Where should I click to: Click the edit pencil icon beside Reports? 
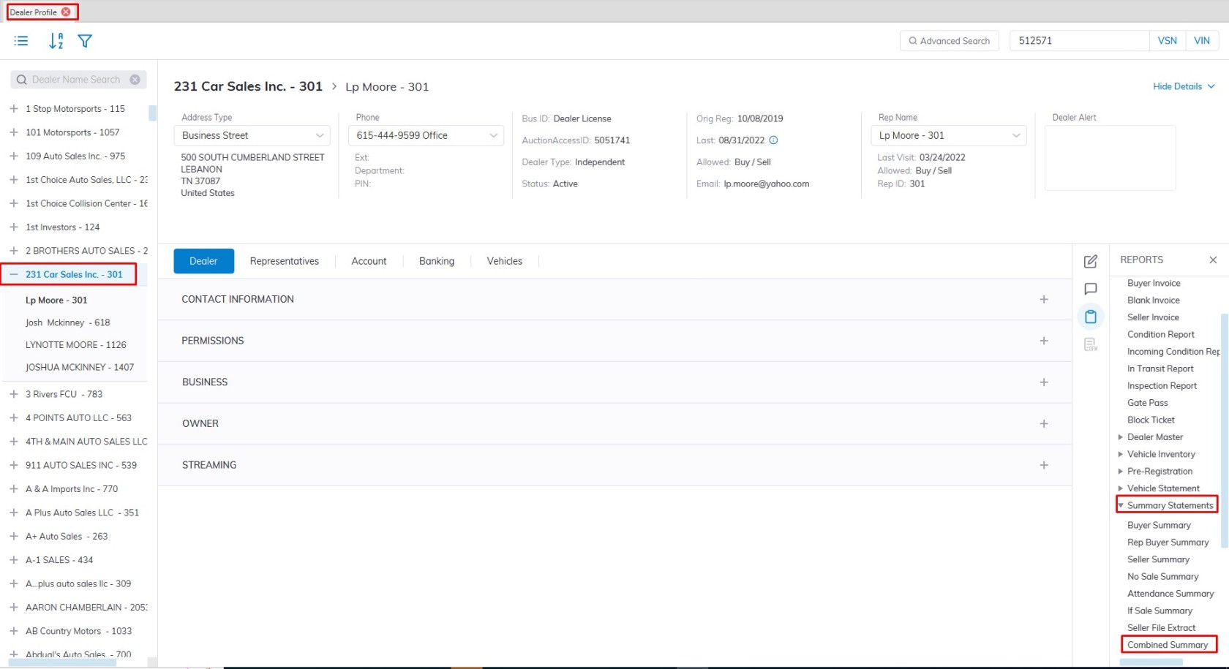point(1090,261)
